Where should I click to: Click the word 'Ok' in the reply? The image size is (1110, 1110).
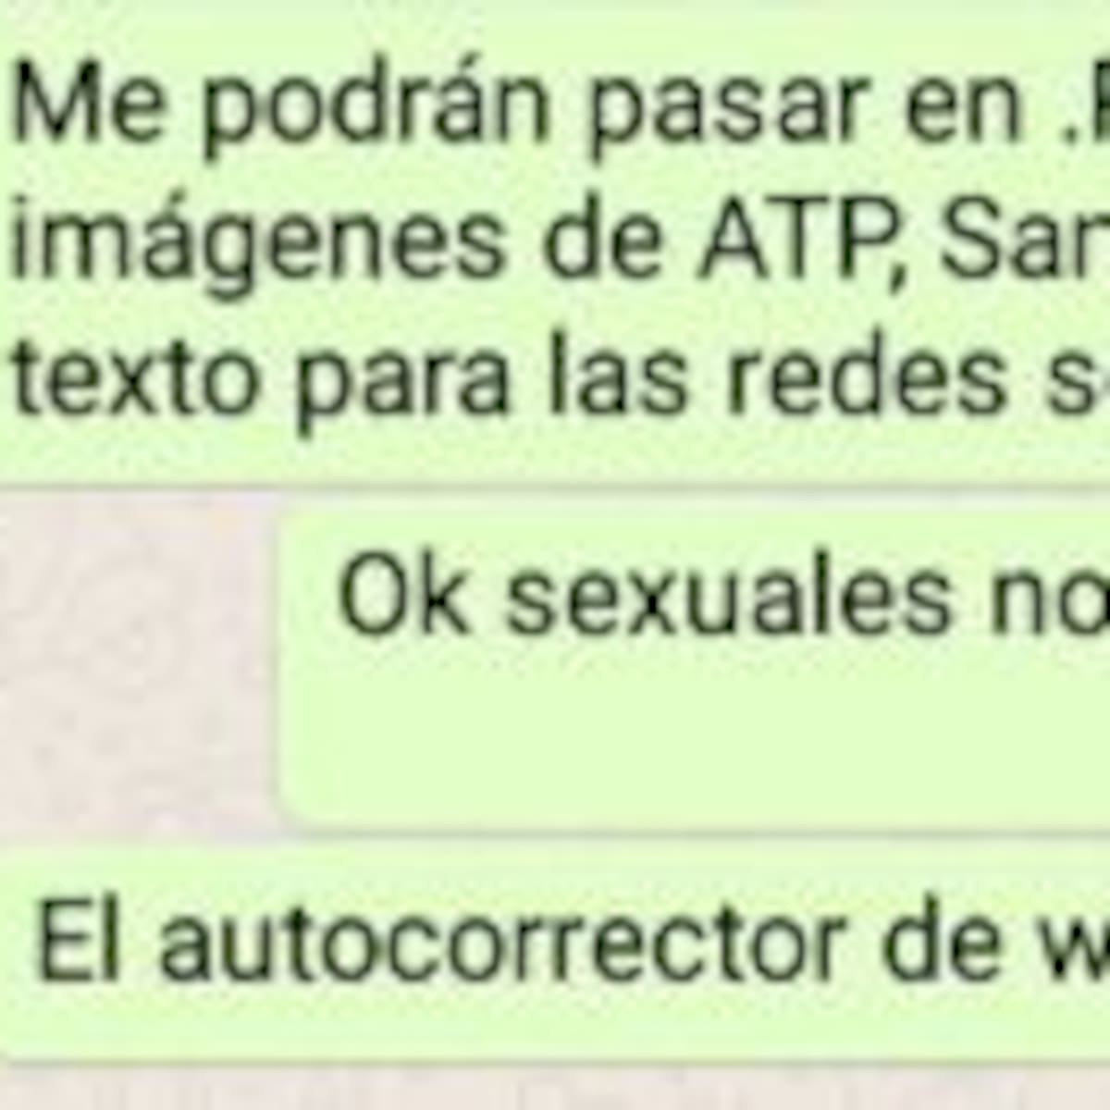click(404, 595)
